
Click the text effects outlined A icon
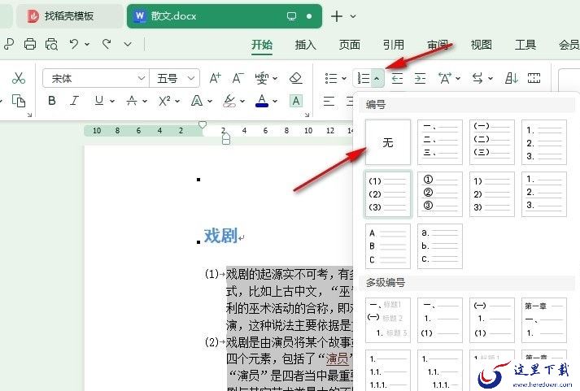tap(197, 101)
